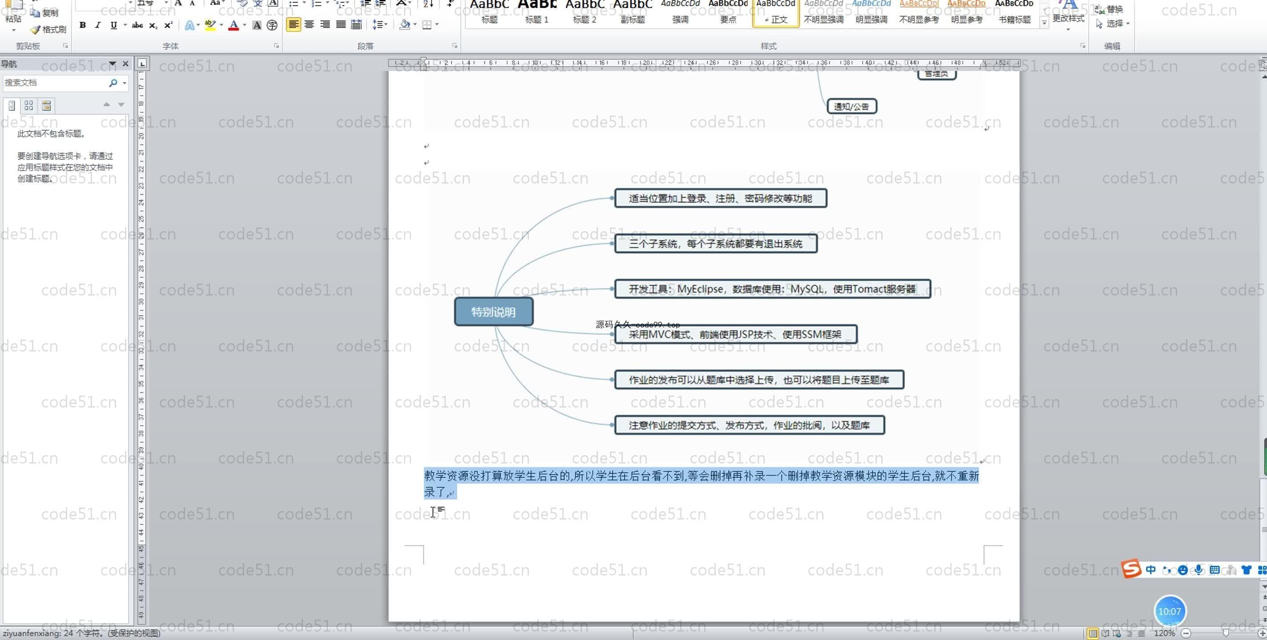
Task: Apply the 书籍标题 style
Action: 1014,13
